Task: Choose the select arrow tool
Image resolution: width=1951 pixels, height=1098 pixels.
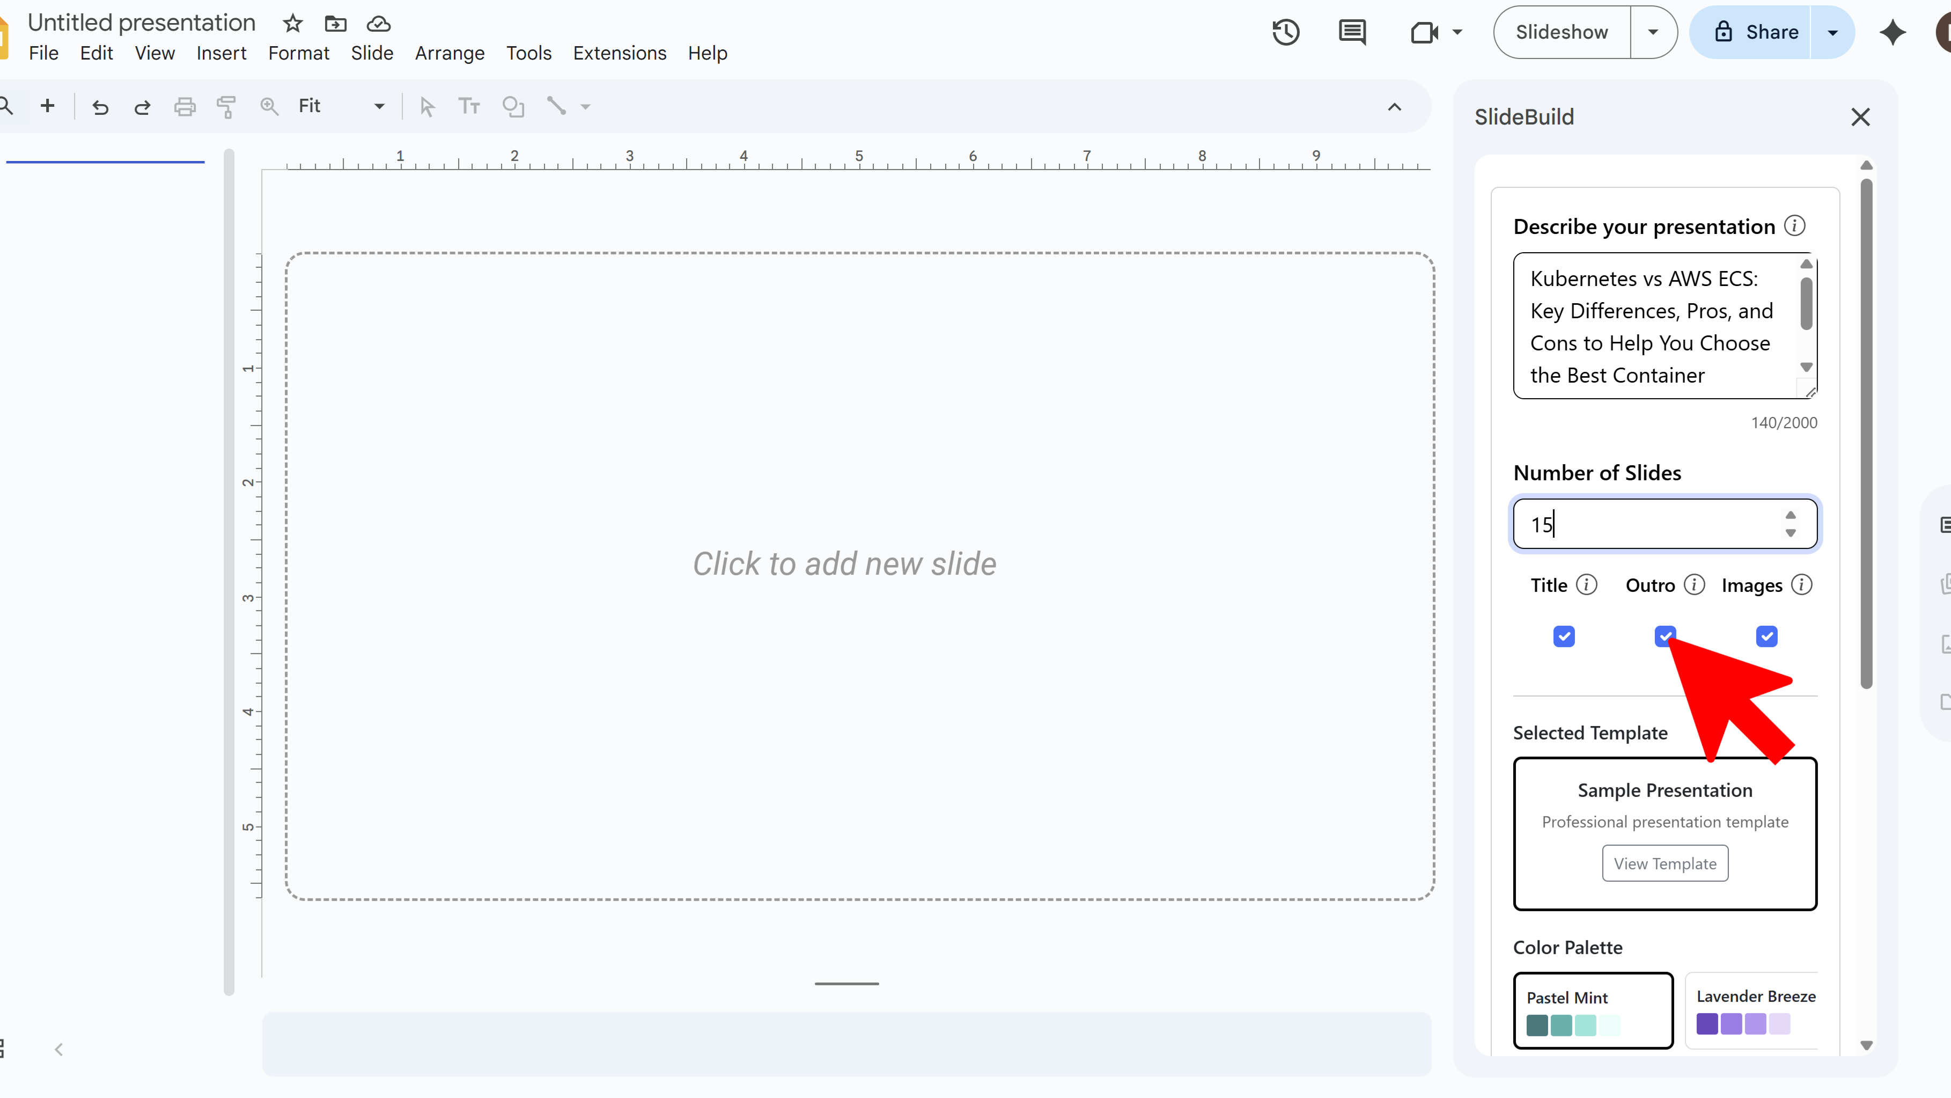Action: pyautogui.click(x=427, y=107)
